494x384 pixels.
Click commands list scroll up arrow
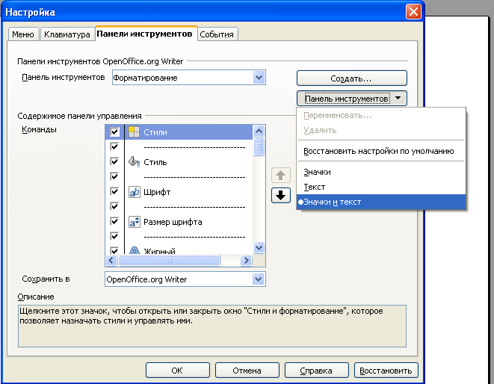coord(259,131)
